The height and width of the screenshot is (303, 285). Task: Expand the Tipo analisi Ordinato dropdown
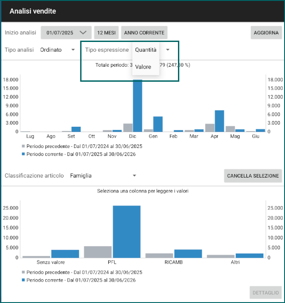coord(57,50)
